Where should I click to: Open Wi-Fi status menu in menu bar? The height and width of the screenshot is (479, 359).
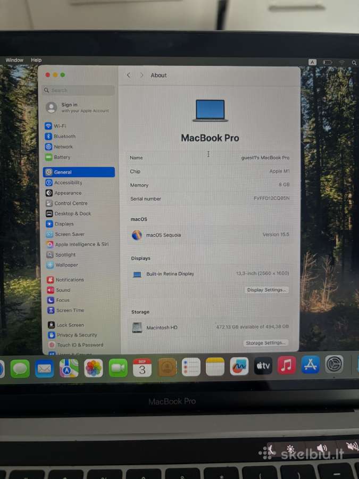click(342, 63)
